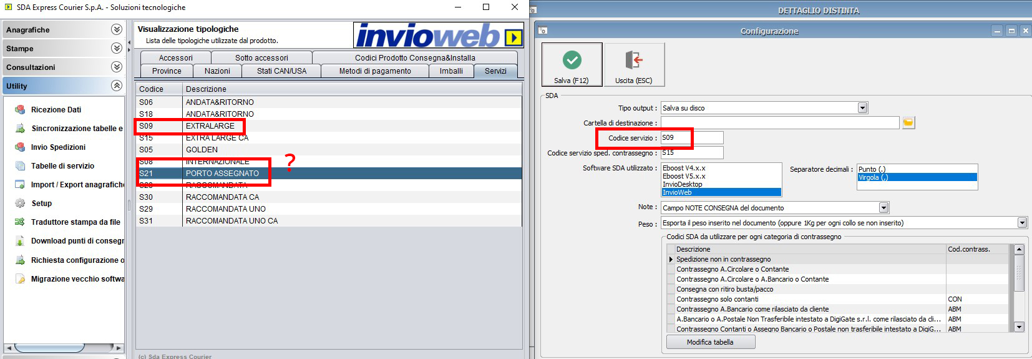Open Tabelle di servizio icon

(x=20, y=166)
